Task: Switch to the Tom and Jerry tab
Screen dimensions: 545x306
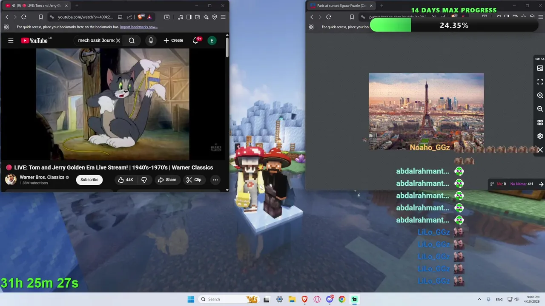Action: [x=36, y=6]
